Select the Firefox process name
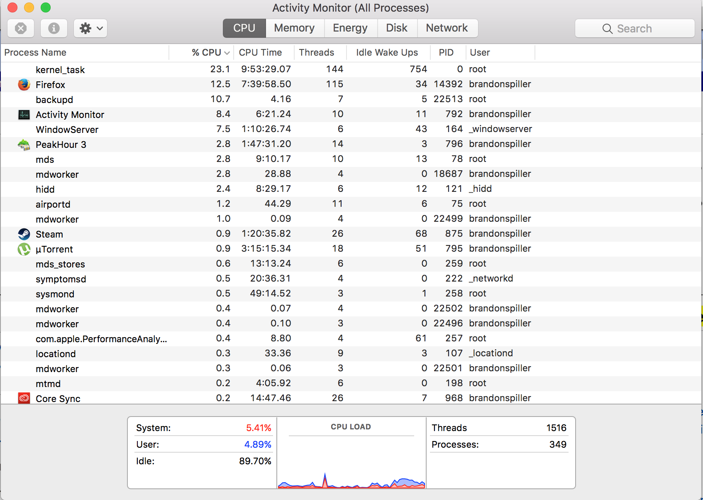The image size is (703, 500). (50, 85)
